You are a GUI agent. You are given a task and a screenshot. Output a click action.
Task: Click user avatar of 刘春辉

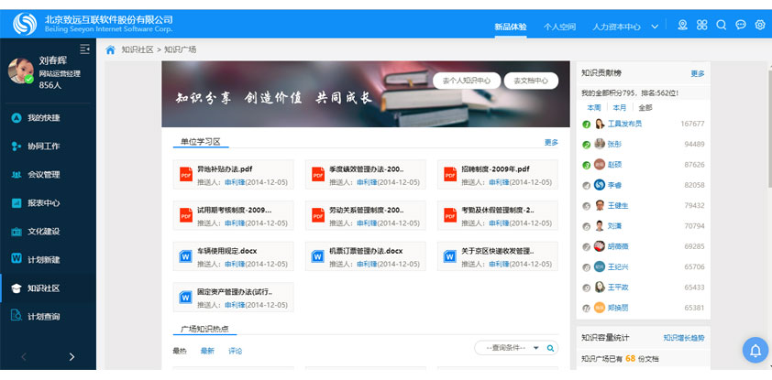tap(21, 71)
